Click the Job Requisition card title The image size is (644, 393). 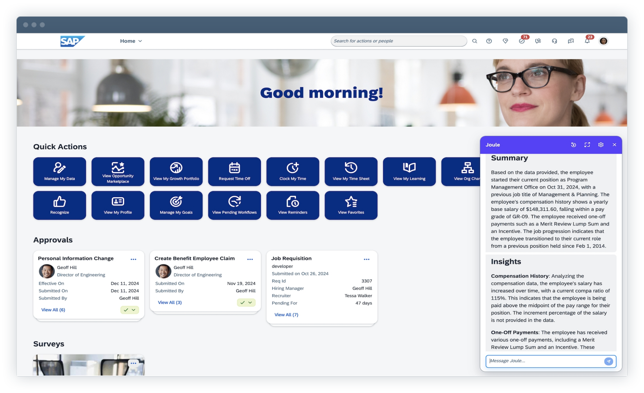291,258
